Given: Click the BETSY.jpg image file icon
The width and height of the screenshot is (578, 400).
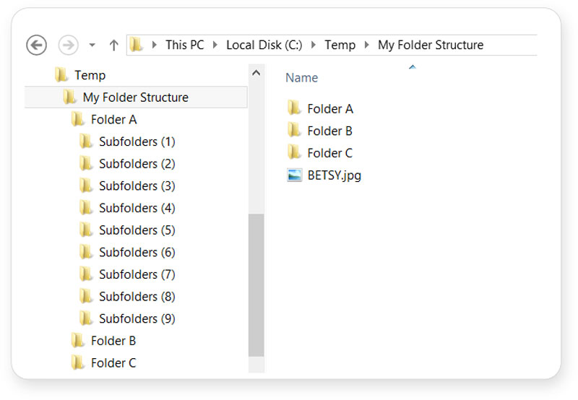Looking at the screenshot, I should tap(294, 175).
